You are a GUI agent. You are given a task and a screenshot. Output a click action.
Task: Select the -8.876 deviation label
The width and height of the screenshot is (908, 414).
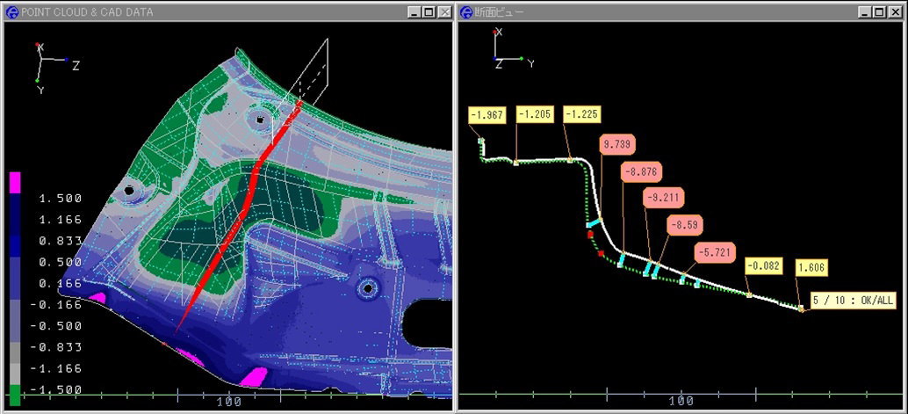tap(639, 171)
